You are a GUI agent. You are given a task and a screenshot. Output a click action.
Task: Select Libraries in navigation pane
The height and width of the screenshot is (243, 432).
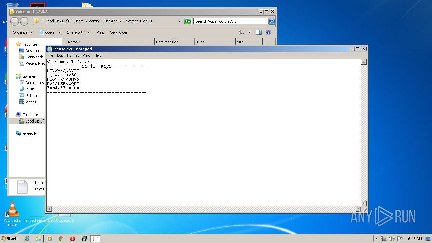tap(29, 76)
